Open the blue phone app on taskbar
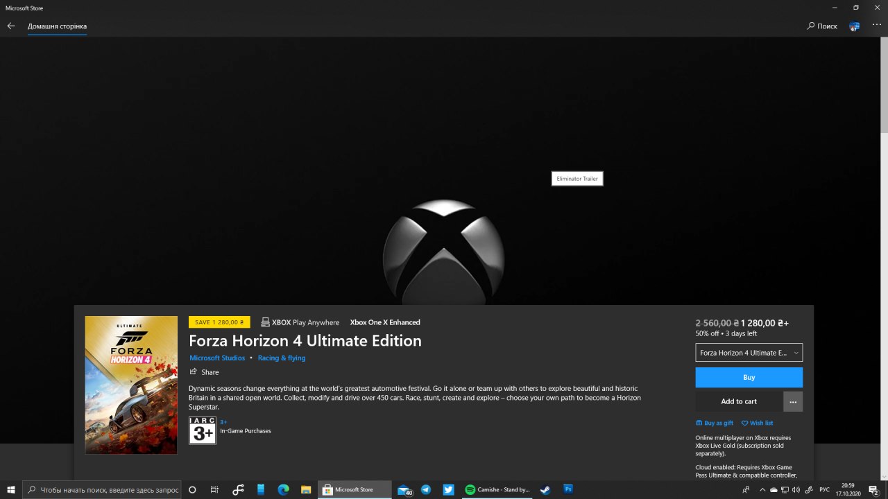This screenshot has height=499, width=888. coord(261,489)
